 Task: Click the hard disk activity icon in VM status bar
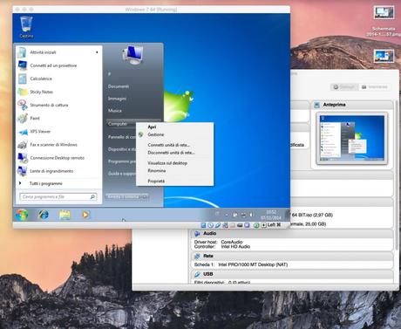coord(203,225)
